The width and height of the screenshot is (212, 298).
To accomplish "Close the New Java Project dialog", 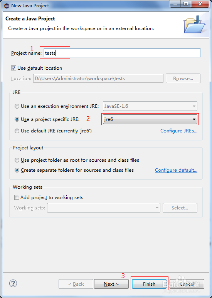I will (x=200, y=4).
